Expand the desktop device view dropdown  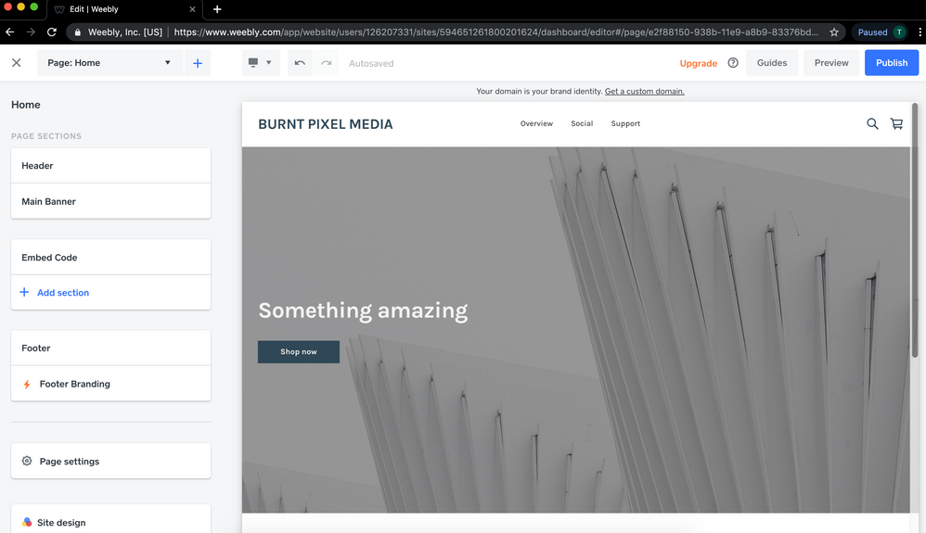(260, 63)
